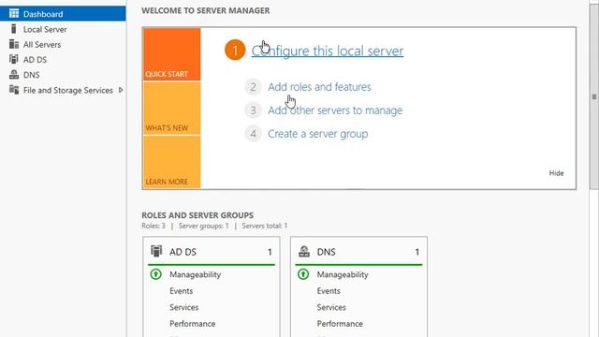Open Dashboard via its sidebar icon
This screenshot has height=337, width=599.
[14, 14]
